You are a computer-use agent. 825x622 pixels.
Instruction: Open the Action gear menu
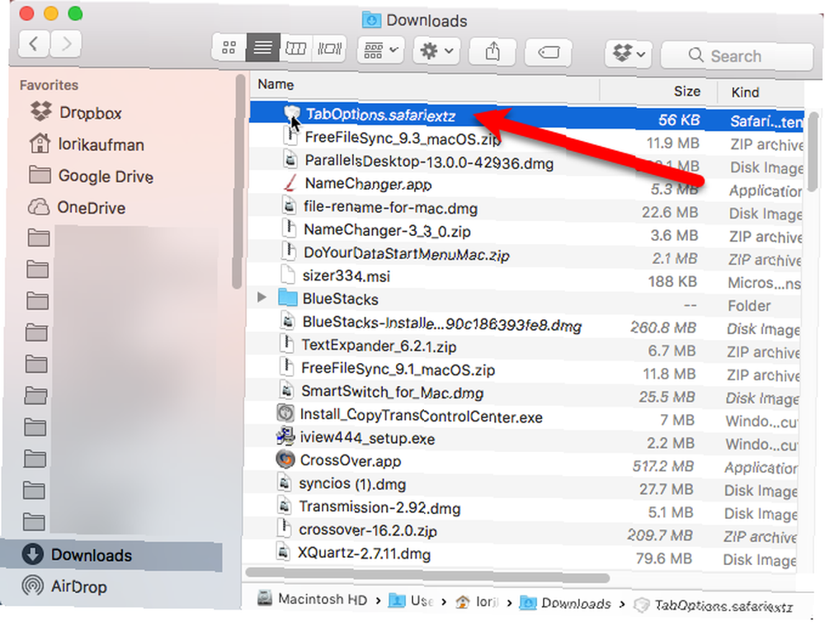coord(436,50)
